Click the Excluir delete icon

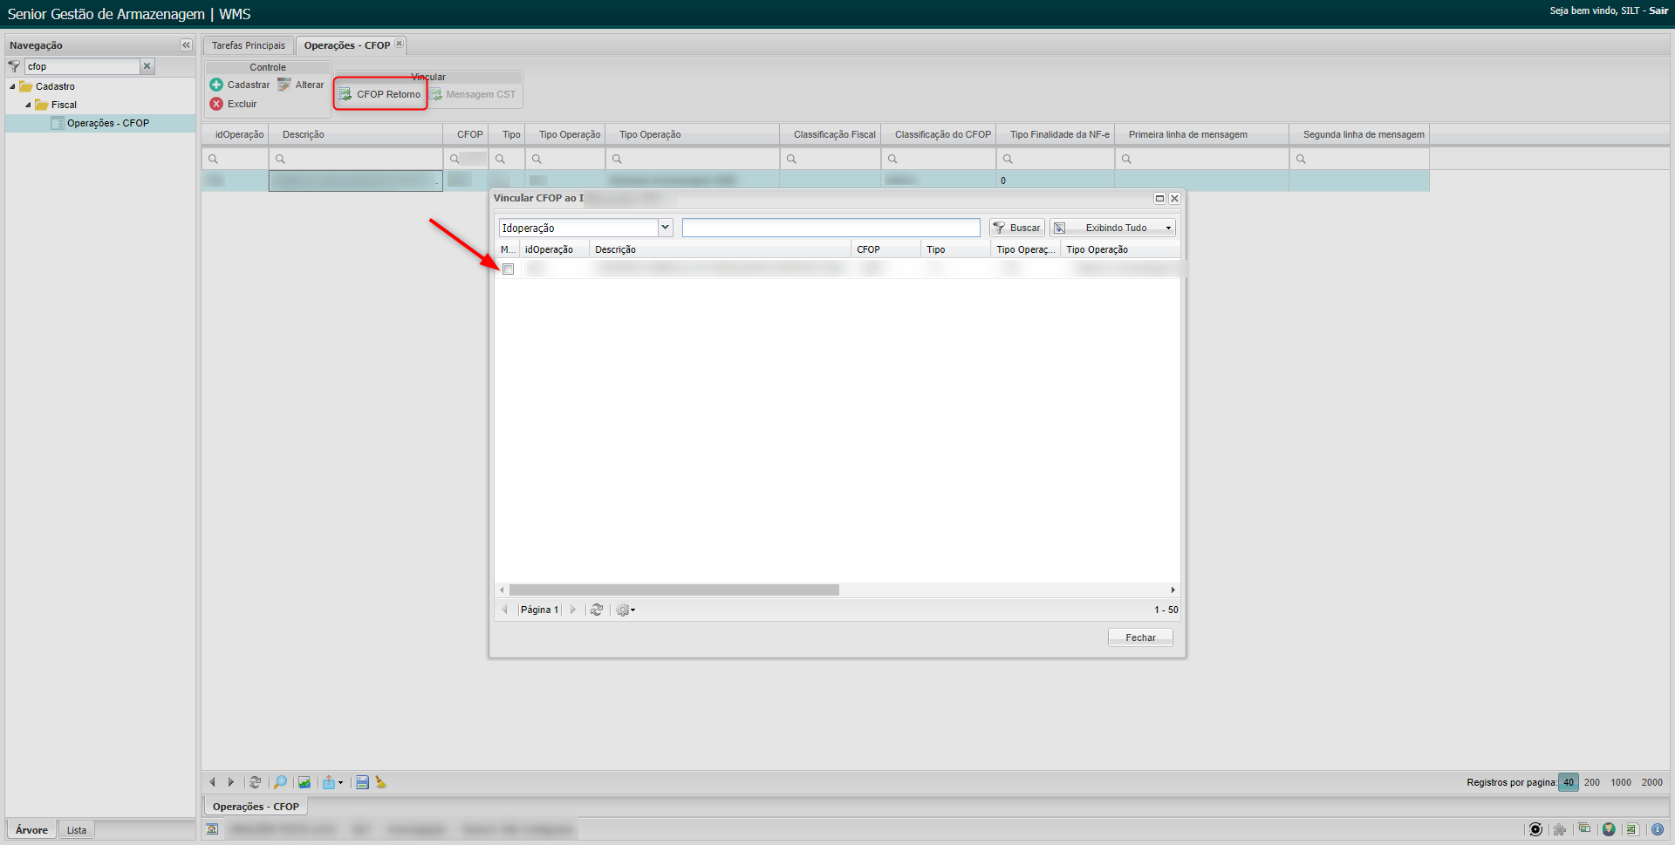click(x=216, y=104)
